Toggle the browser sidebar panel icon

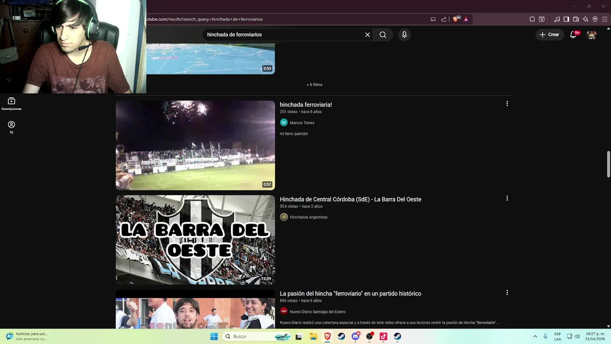(566, 19)
